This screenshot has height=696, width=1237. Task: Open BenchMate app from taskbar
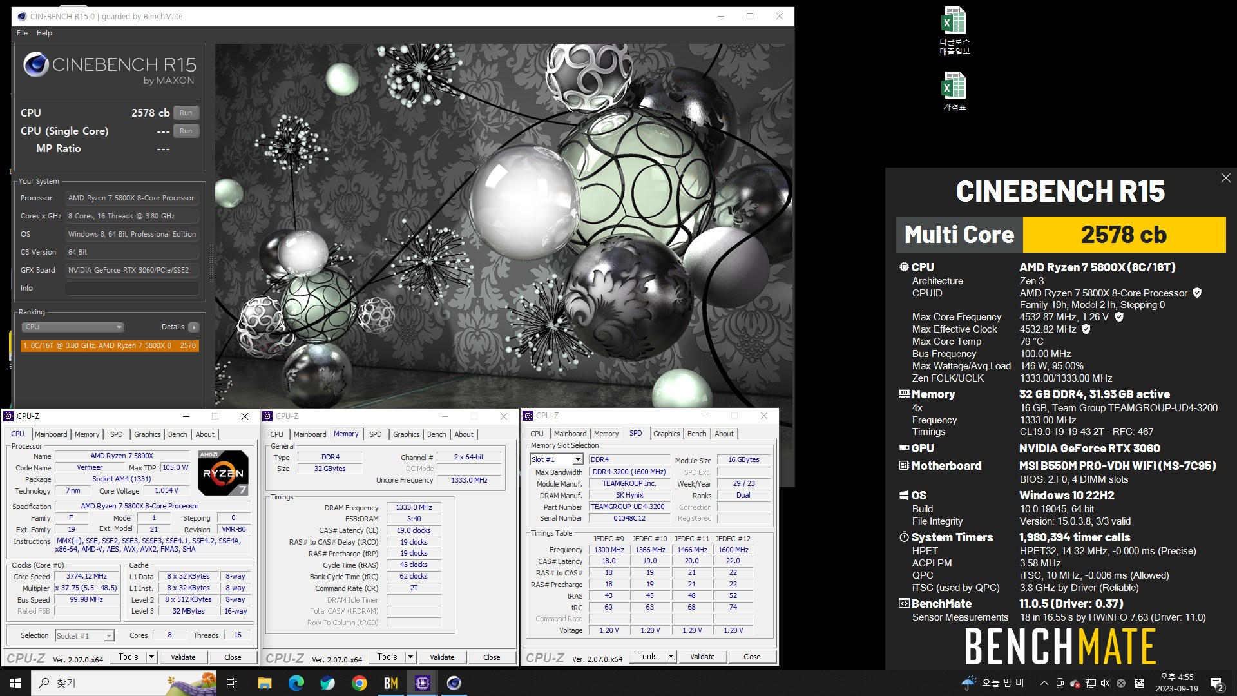391,683
